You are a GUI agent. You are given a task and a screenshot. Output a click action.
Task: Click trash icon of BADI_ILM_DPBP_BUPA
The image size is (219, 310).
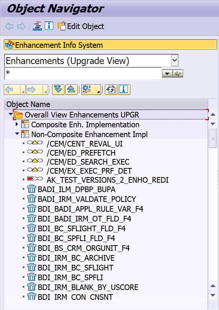31,189
